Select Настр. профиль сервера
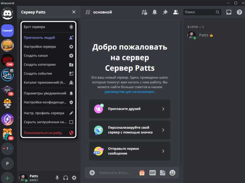Screen dimensions: 245x183 [x=48, y=113]
